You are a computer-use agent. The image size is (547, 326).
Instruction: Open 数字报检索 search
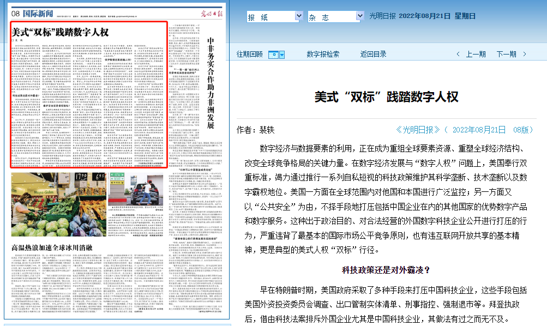(323, 54)
